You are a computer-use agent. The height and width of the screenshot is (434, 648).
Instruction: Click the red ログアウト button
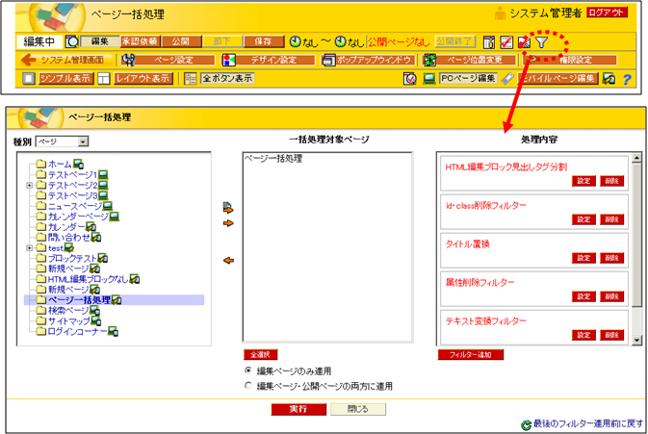click(607, 13)
